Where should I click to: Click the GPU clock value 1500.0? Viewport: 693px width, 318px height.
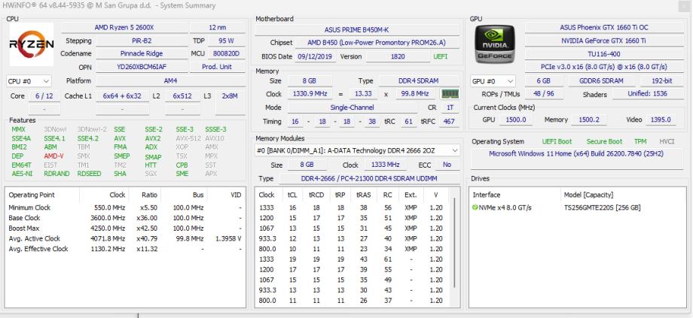pyautogui.click(x=516, y=120)
